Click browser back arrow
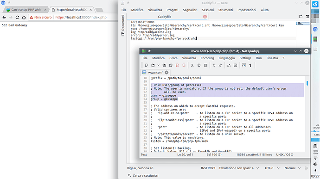The image size is (320, 179). (4, 17)
